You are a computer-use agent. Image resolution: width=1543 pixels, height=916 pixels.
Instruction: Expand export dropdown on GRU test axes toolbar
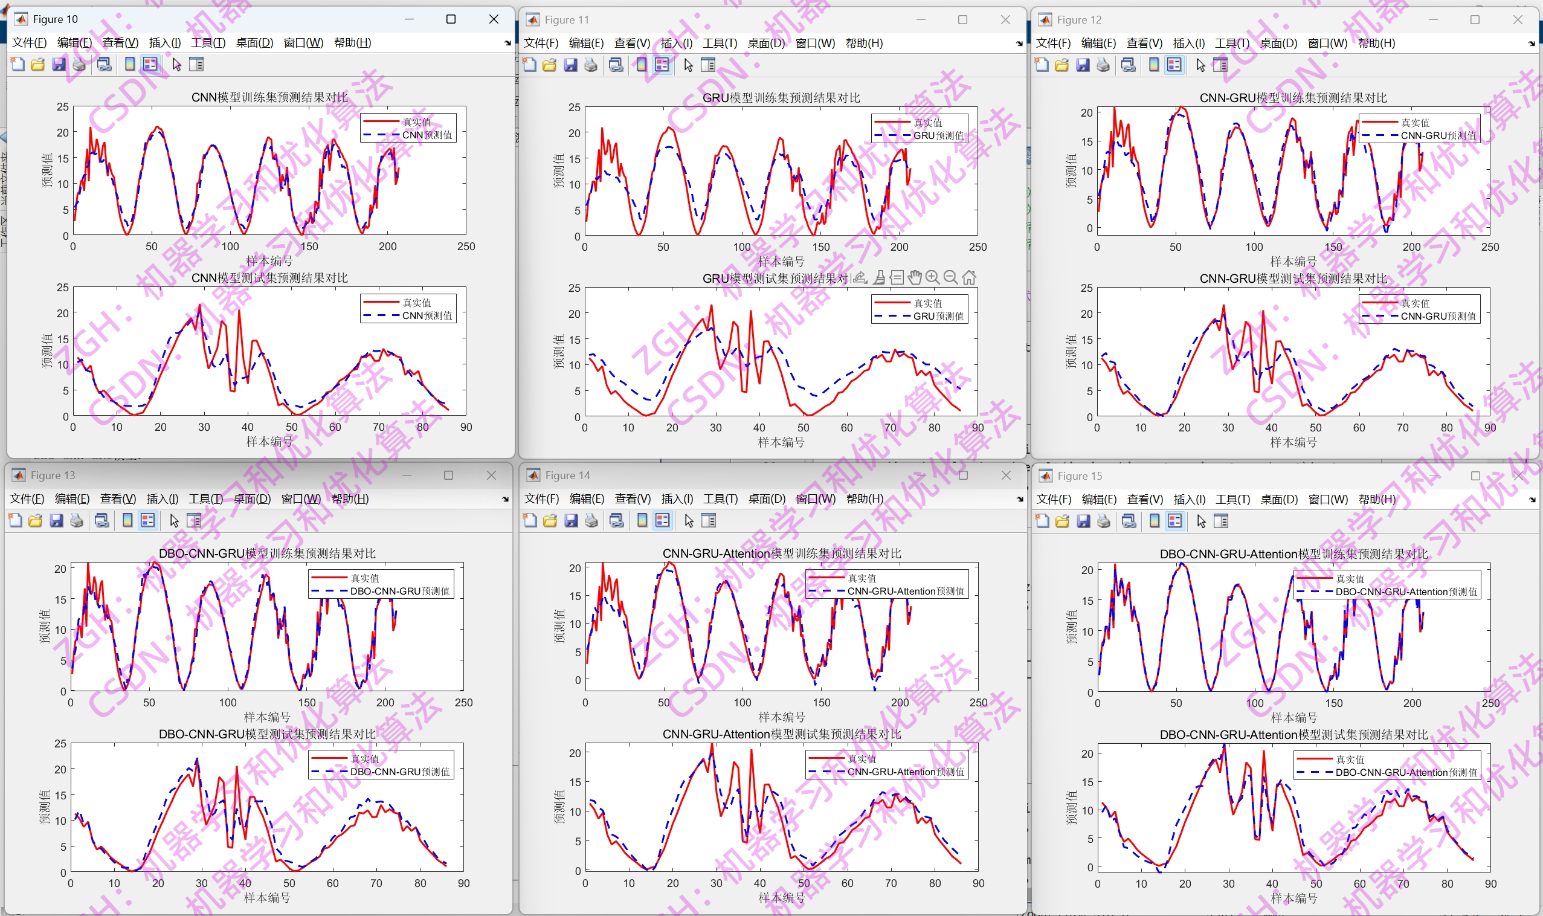coord(860,278)
